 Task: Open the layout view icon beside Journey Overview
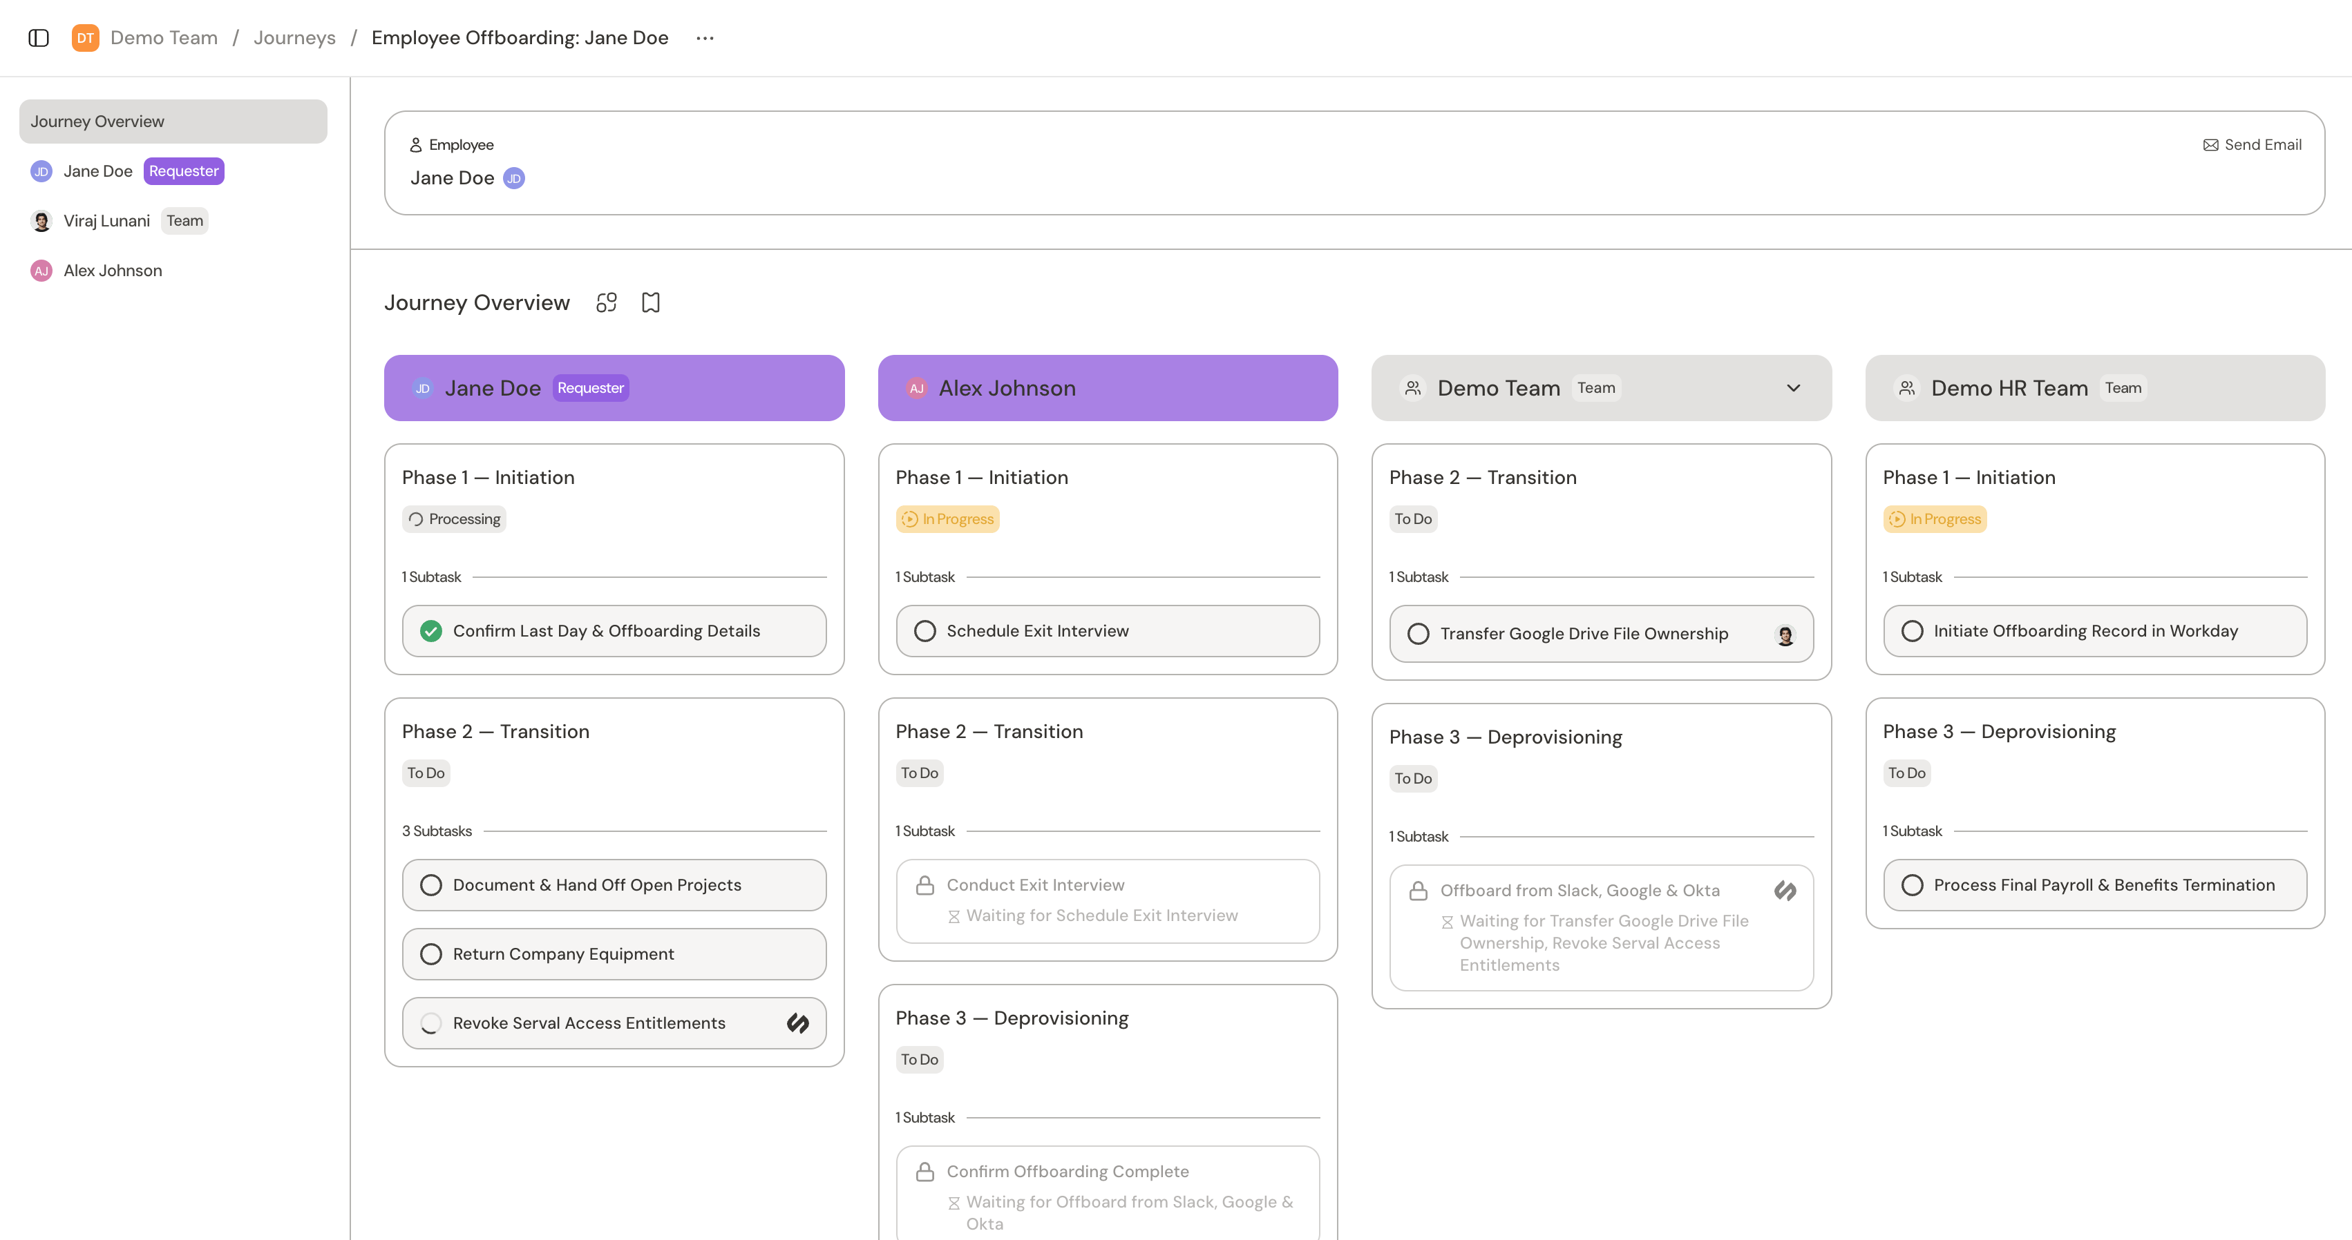click(x=606, y=303)
